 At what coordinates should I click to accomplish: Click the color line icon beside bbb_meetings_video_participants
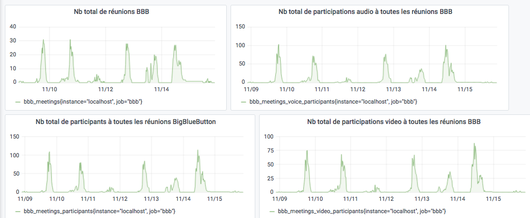(271, 212)
